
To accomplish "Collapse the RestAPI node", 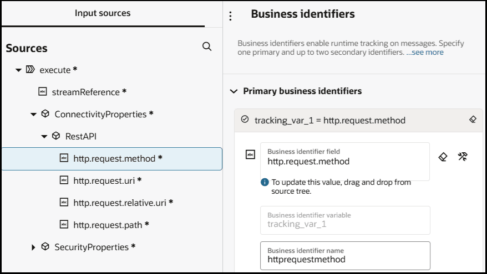I will tap(44, 137).
